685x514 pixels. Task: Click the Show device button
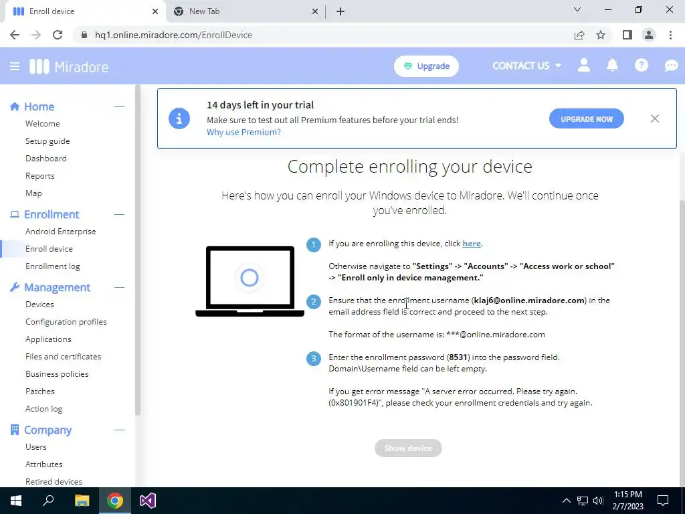coord(408,448)
